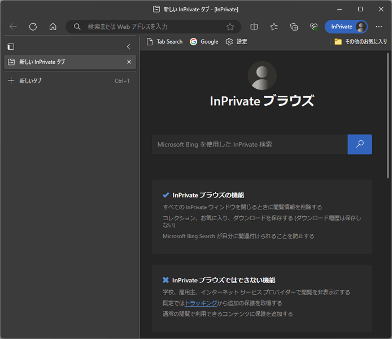Click the Microsoft Bing Search description line
392x339 pixels.
(x=238, y=236)
